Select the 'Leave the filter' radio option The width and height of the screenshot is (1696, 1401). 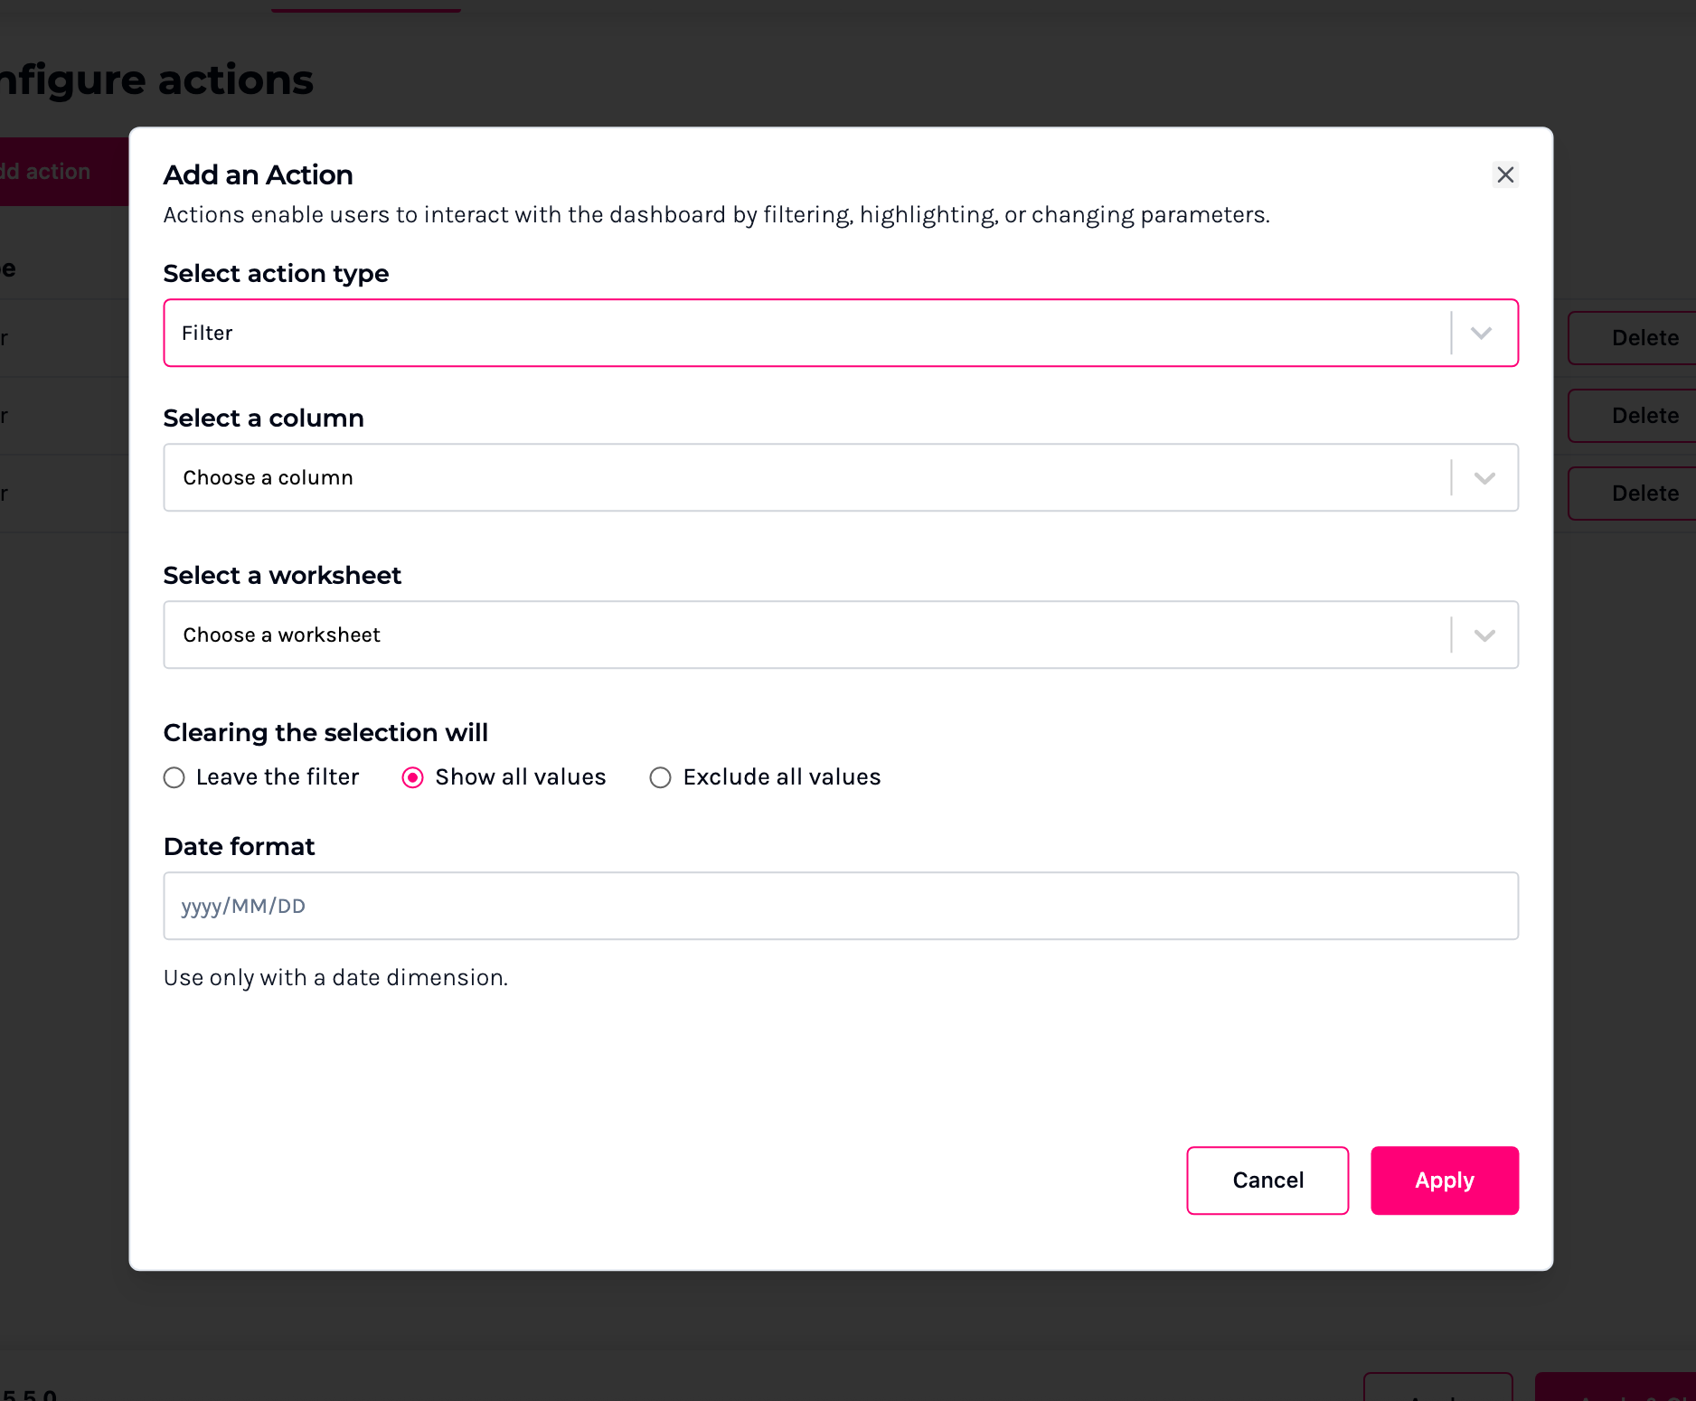coord(174,778)
